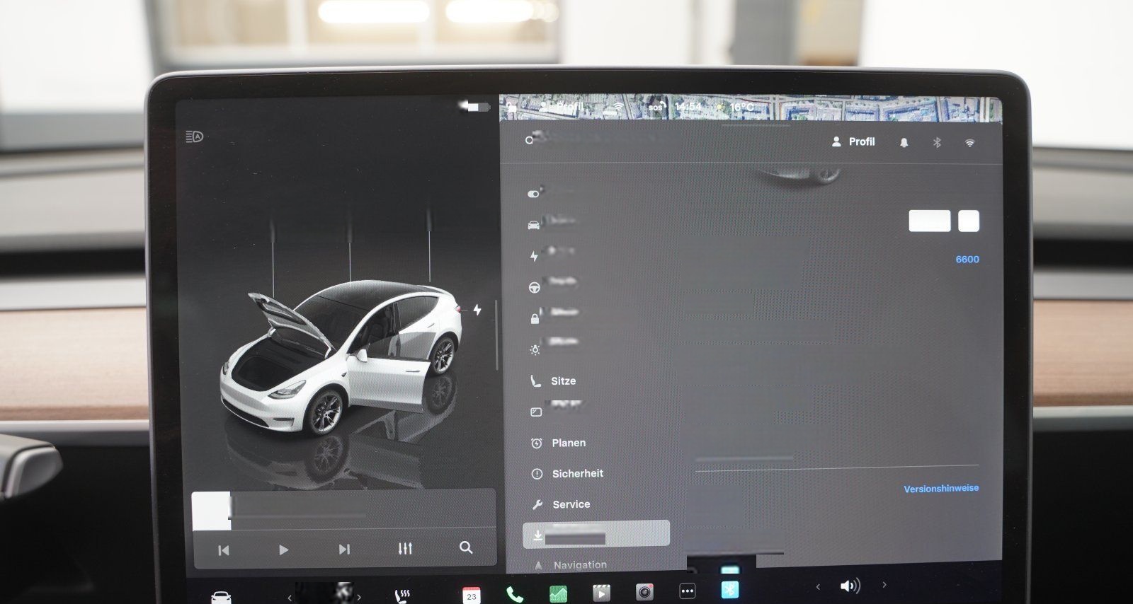This screenshot has height=604, width=1133.
Task: Tap the 14:54 clock in status bar
Action: coord(688,108)
